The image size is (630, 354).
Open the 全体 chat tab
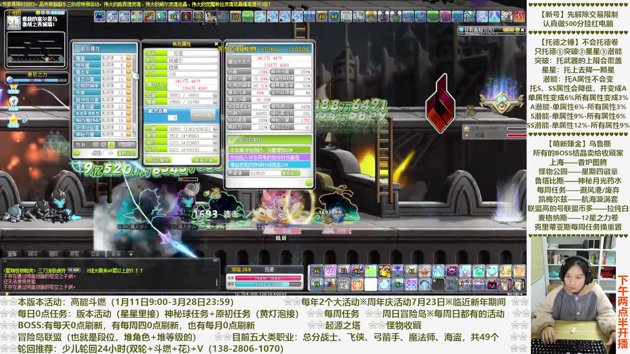(12, 254)
